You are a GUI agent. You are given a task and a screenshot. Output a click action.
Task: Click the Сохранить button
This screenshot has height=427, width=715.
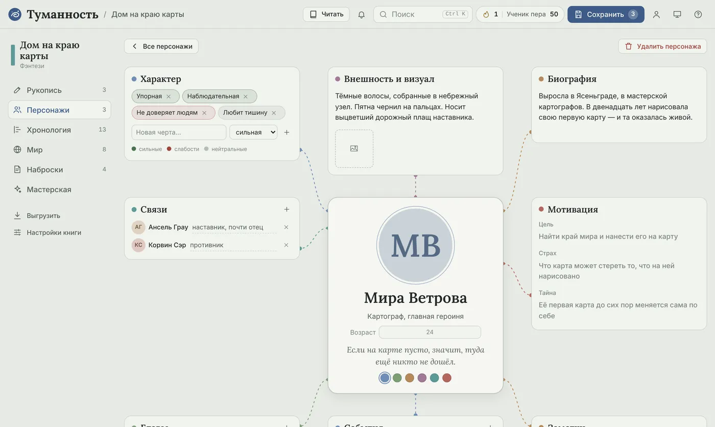(606, 14)
